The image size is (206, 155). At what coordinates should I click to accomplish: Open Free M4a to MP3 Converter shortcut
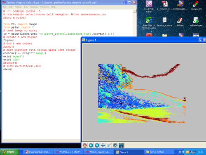coord(149,23)
